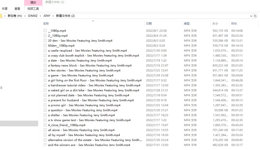Select the file icon of __1080p.mp4

click(x=45, y=31)
